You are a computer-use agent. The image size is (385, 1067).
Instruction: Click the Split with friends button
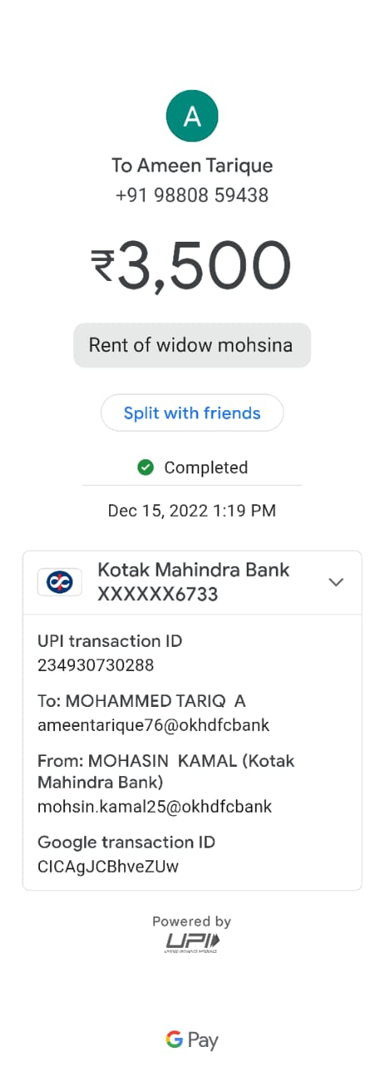[x=192, y=413]
